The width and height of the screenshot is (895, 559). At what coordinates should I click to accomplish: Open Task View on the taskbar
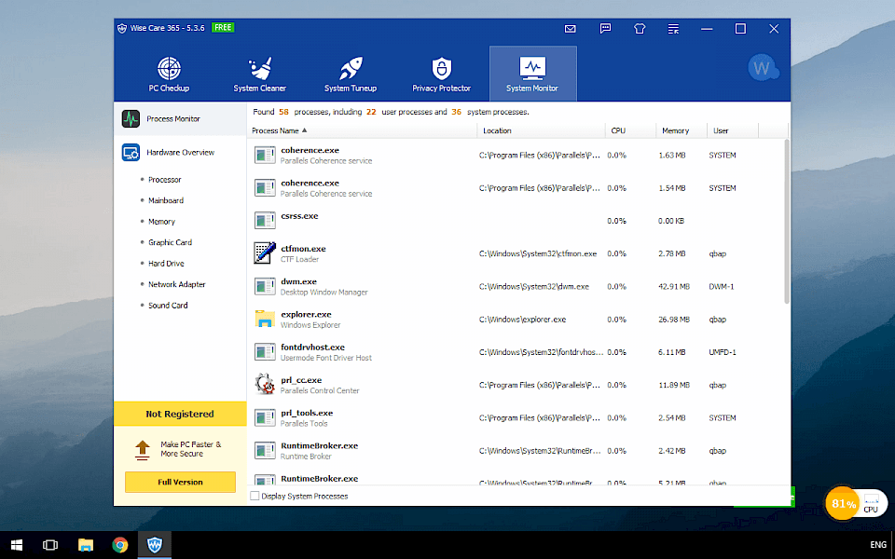point(50,545)
